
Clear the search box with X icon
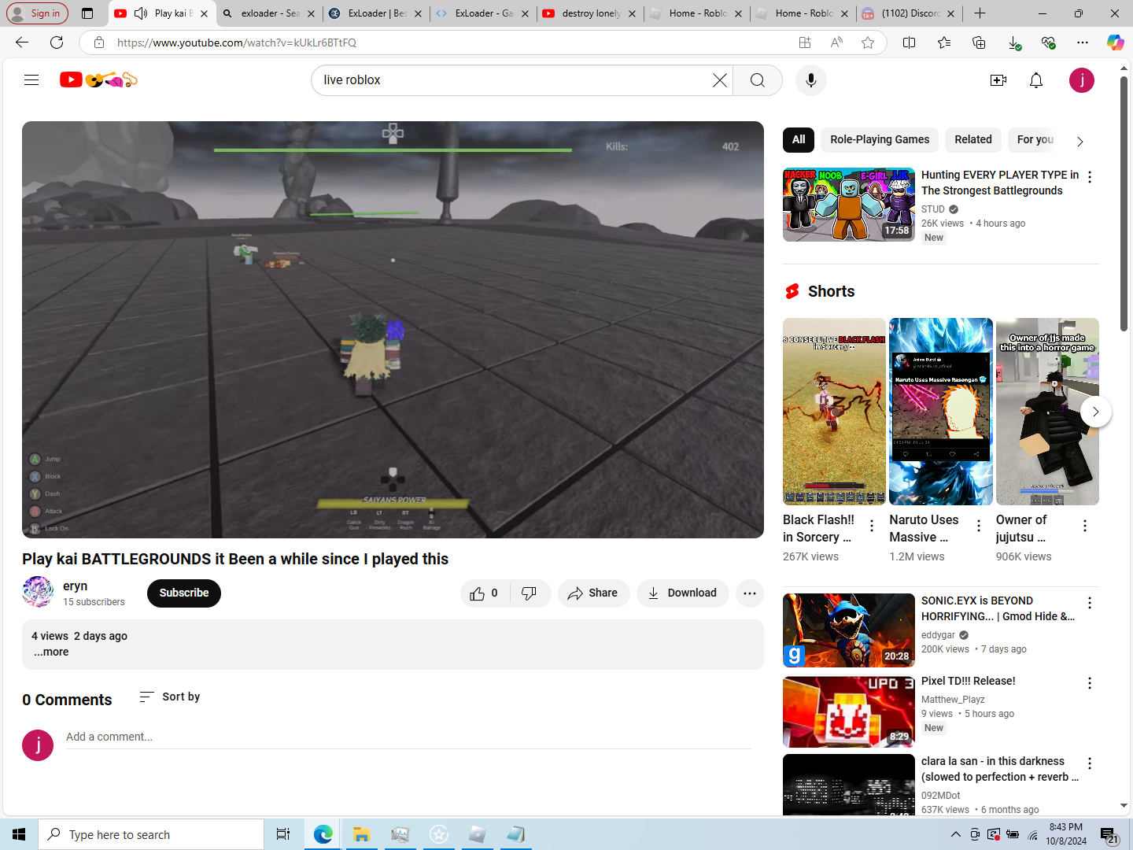pos(719,80)
